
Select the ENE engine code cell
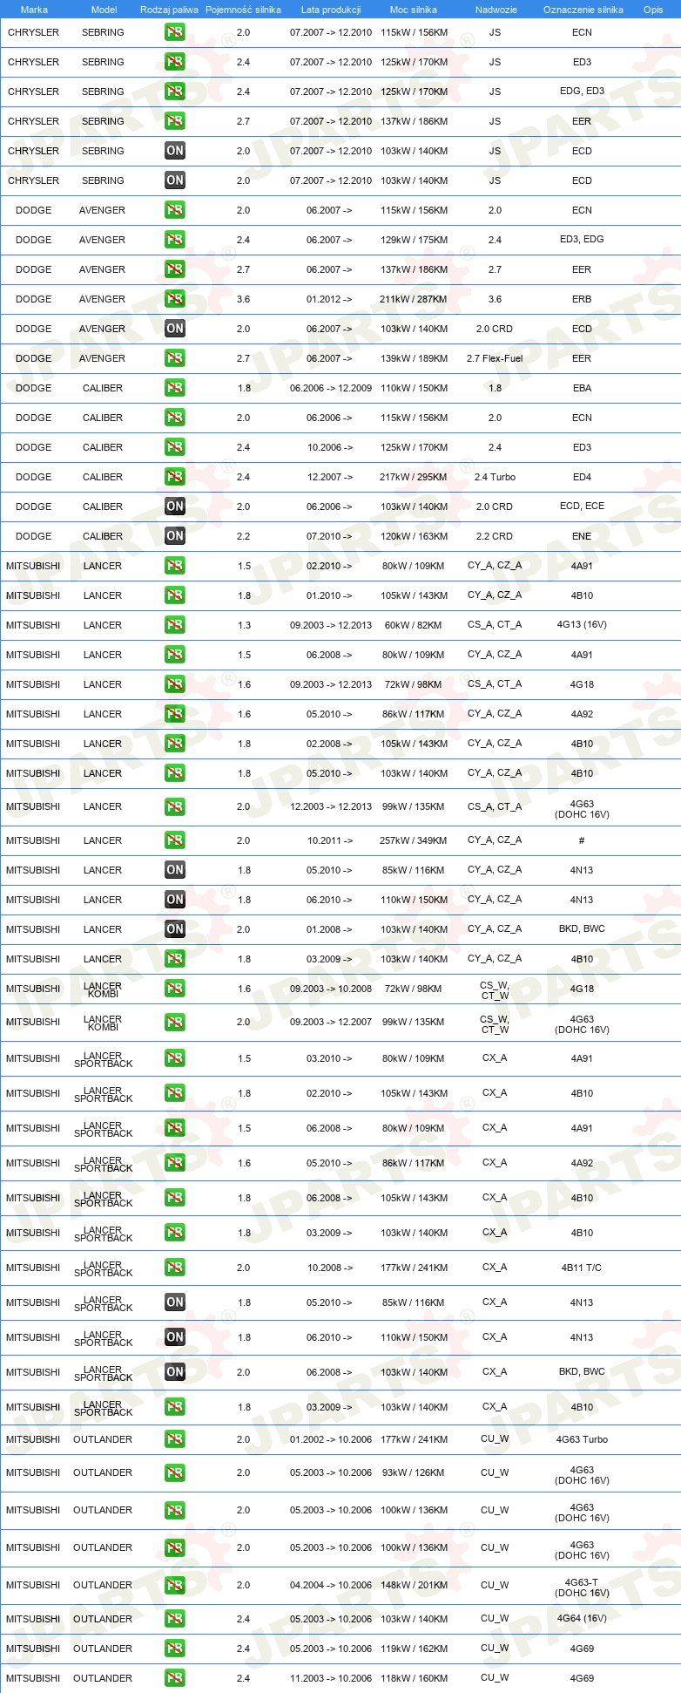[x=582, y=536]
